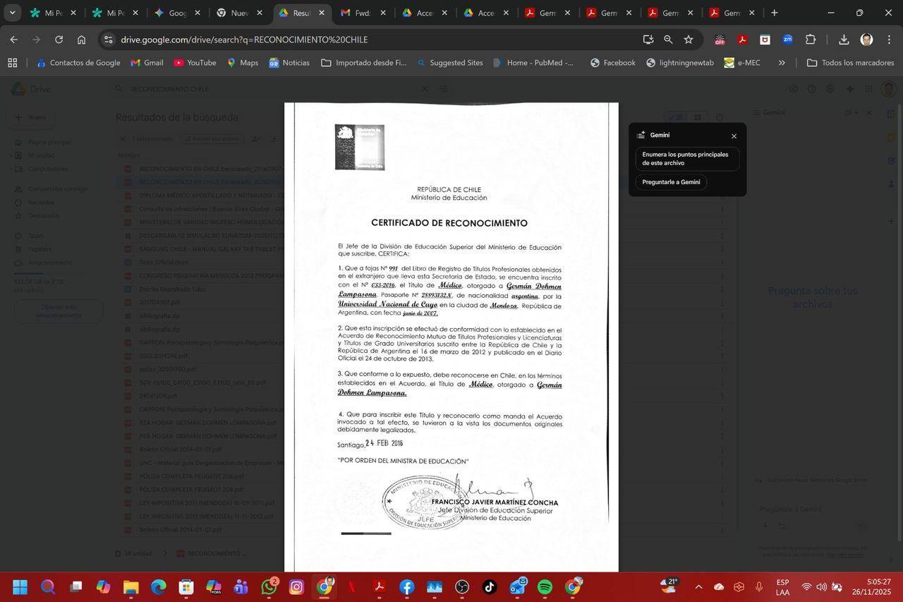Show hidden system tray icons

[698, 587]
